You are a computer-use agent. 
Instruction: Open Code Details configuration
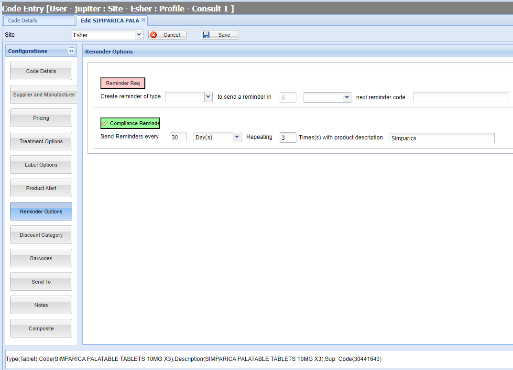pos(41,71)
